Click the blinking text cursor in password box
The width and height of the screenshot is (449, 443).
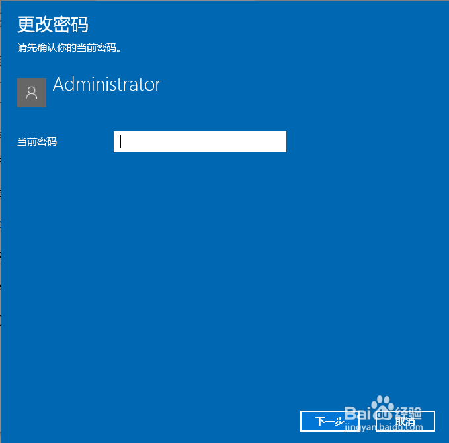(120, 142)
